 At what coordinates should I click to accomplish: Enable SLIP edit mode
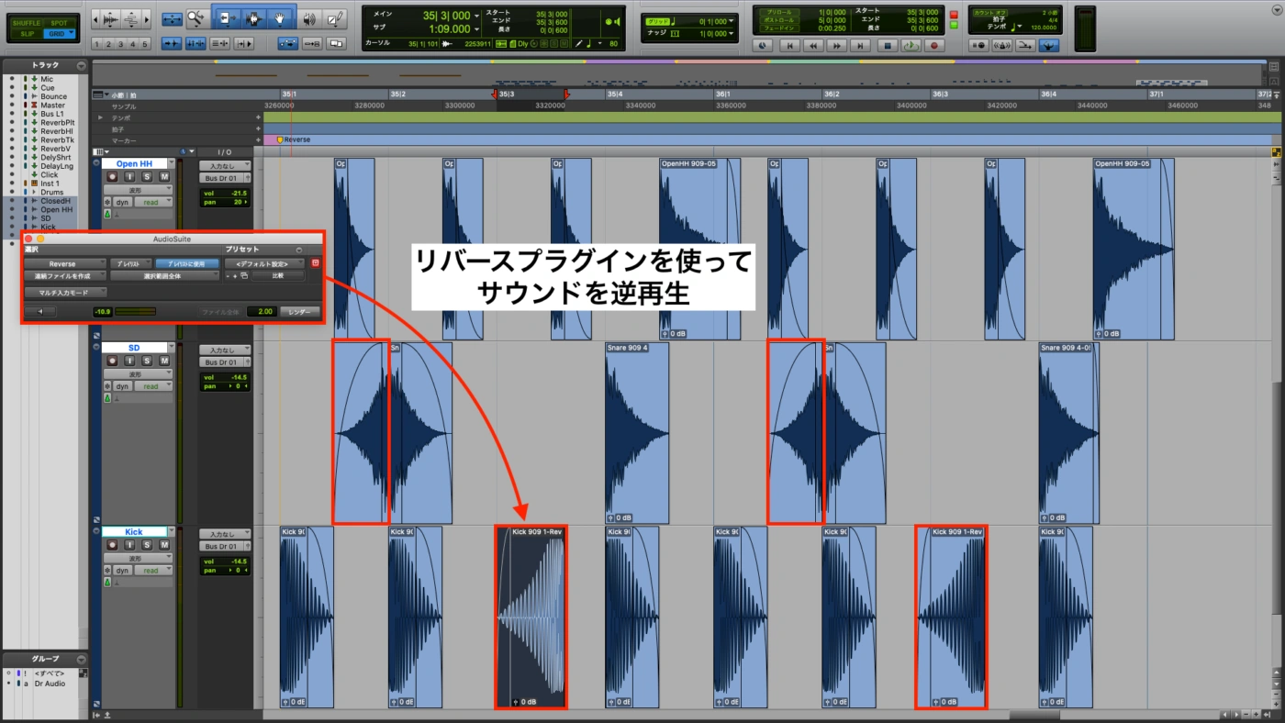tap(26, 34)
